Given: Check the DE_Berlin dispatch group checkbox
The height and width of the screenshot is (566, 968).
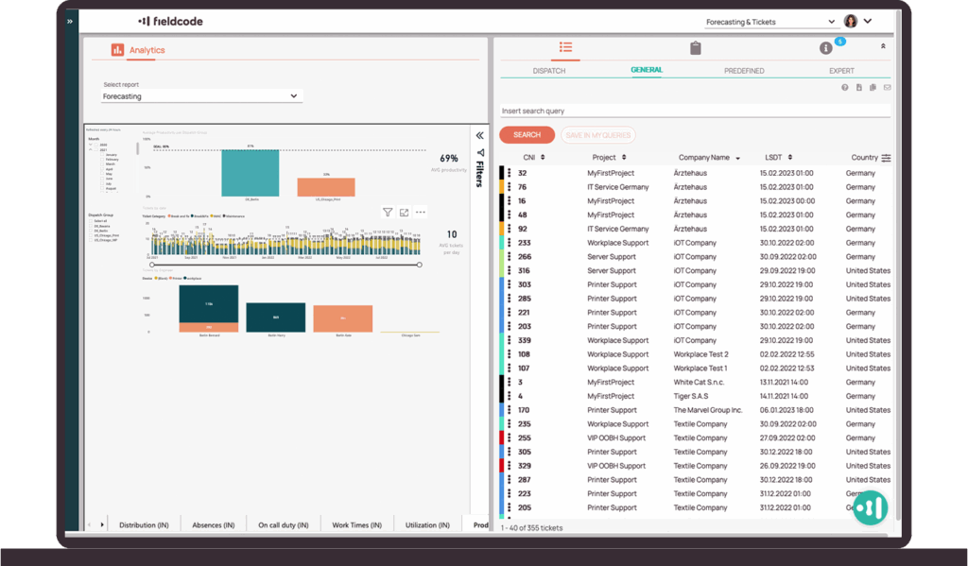Looking at the screenshot, I should (90, 232).
